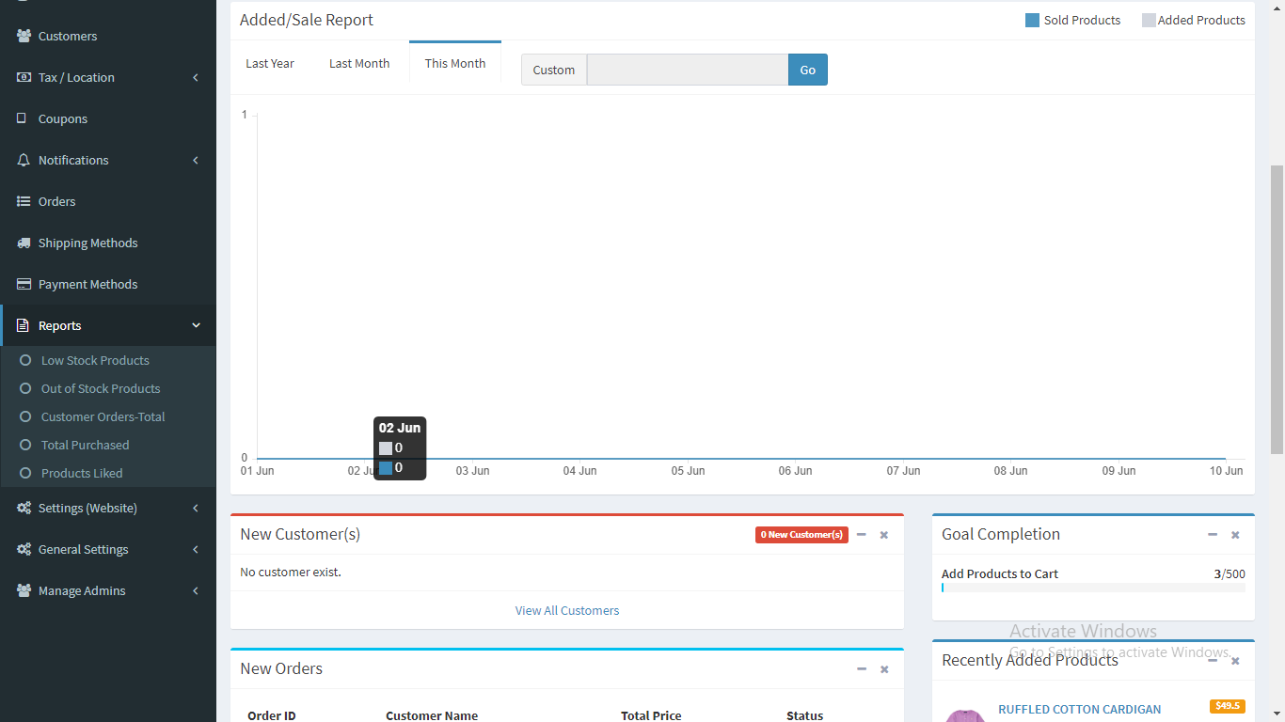Click the General Settings gears icon
1285x722 pixels.
click(x=24, y=549)
